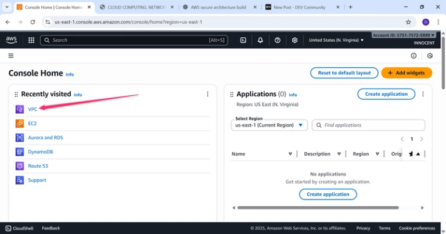This screenshot has height=234, width=446.
Task: Click the Aurora and RDS service icon
Action: (x=20, y=138)
